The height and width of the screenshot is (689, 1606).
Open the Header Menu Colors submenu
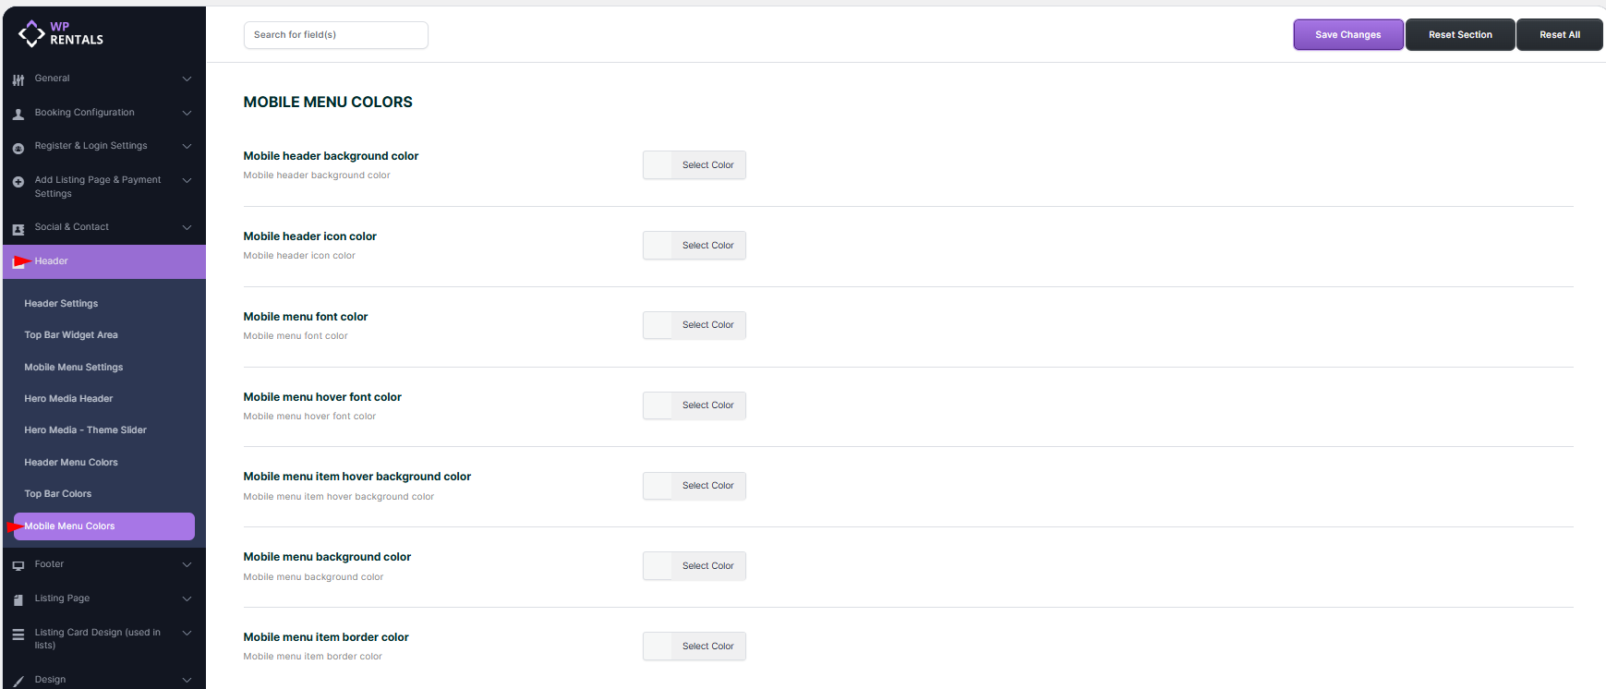(x=71, y=463)
